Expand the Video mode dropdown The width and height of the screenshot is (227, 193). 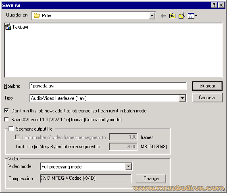[128, 166]
